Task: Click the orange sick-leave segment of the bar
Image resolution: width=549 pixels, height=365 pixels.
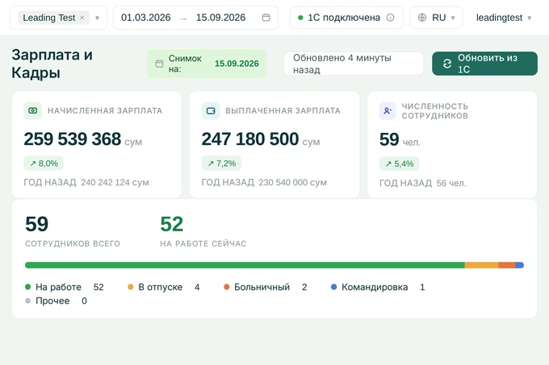Action: tap(507, 265)
